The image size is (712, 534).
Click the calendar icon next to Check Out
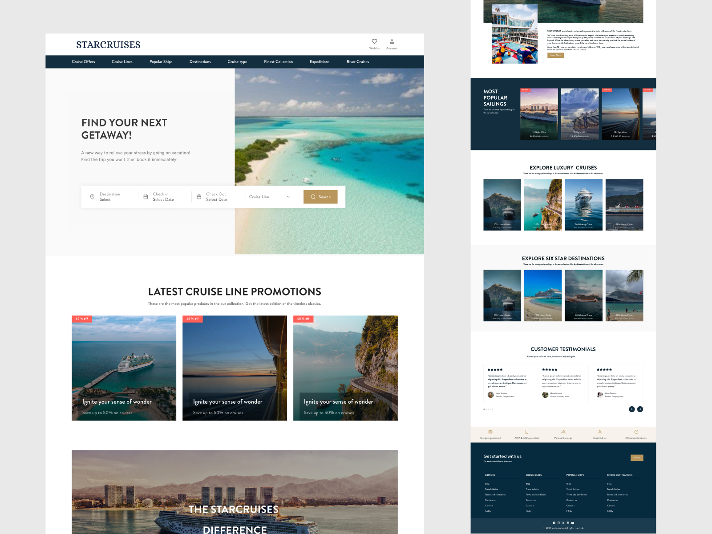pyautogui.click(x=198, y=196)
